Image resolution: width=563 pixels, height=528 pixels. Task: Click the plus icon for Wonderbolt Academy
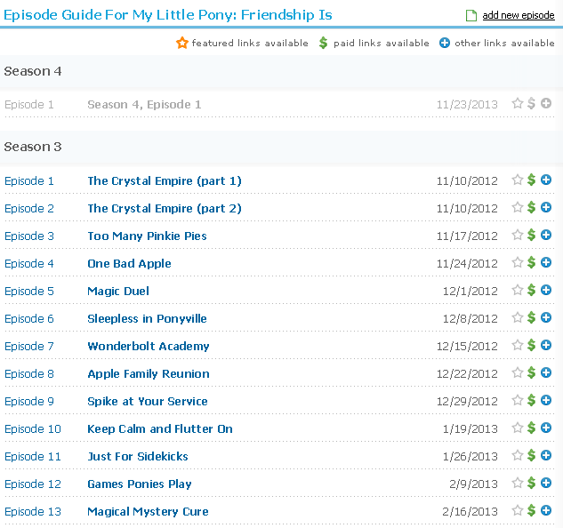(x=546, y=345)
